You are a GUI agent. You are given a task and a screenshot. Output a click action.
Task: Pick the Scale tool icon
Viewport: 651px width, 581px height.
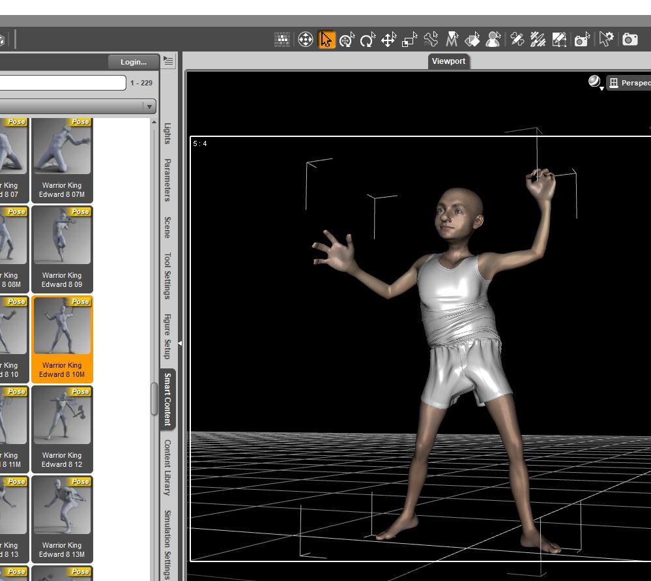pyautogui.click(x=409, y=40)
